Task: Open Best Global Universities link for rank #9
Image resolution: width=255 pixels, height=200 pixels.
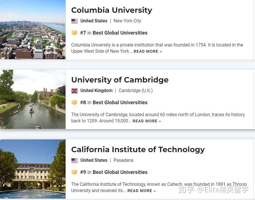Action: (x=120, y=172)
